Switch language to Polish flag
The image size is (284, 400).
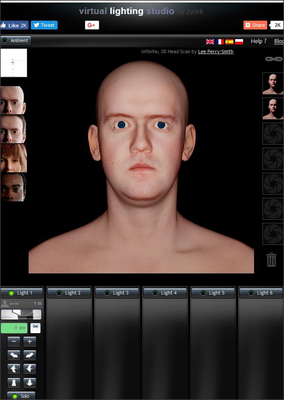[239, 42]
